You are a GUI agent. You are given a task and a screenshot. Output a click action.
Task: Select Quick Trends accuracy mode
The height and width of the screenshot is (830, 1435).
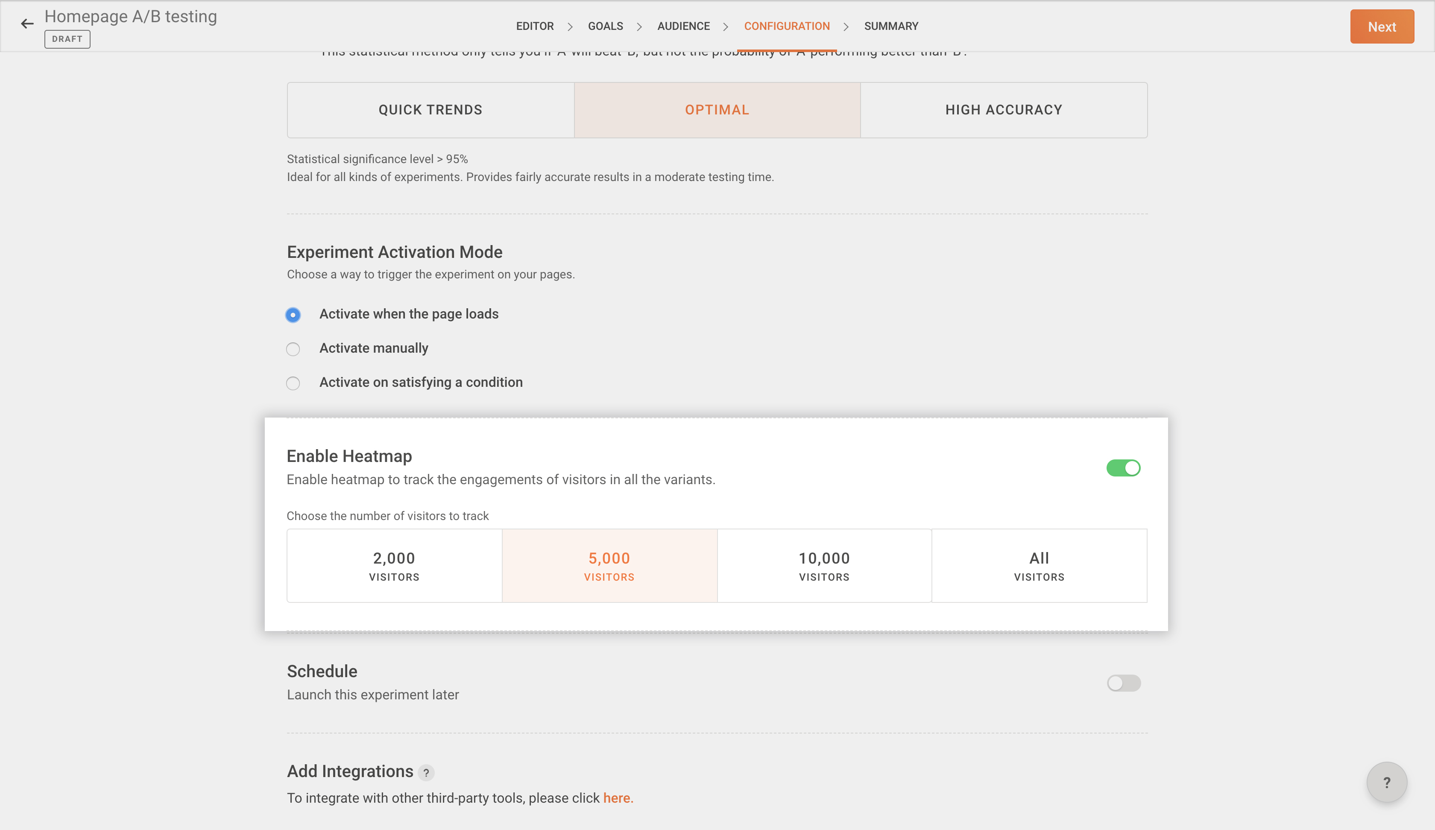430,110
